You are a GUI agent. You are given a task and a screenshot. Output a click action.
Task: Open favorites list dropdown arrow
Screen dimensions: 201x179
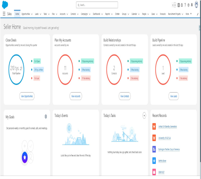(175, 5)
